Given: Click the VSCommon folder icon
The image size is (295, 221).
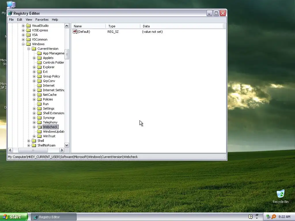Looking at the screenshot, I should [29, 39].
